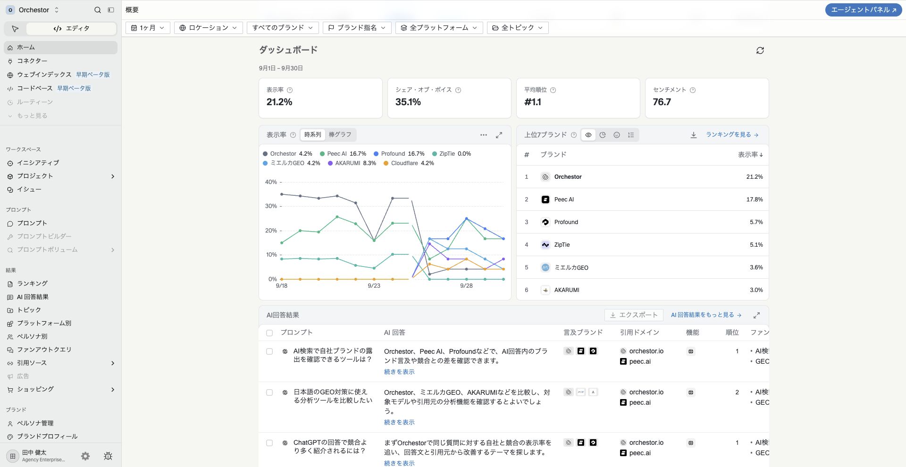
Task: Check the AI検索で自社ブランド prompt row
Action: pos(269,351)
